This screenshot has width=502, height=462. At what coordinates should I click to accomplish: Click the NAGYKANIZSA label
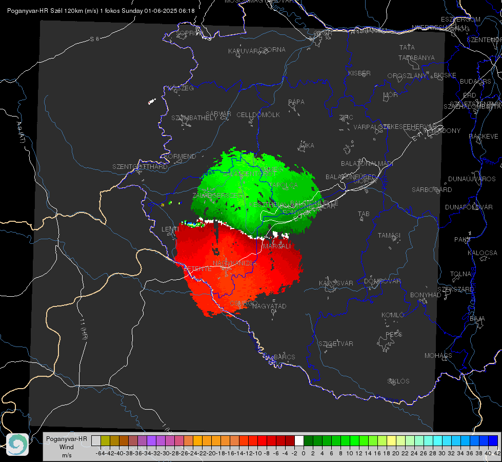click(x=235, y=263)
